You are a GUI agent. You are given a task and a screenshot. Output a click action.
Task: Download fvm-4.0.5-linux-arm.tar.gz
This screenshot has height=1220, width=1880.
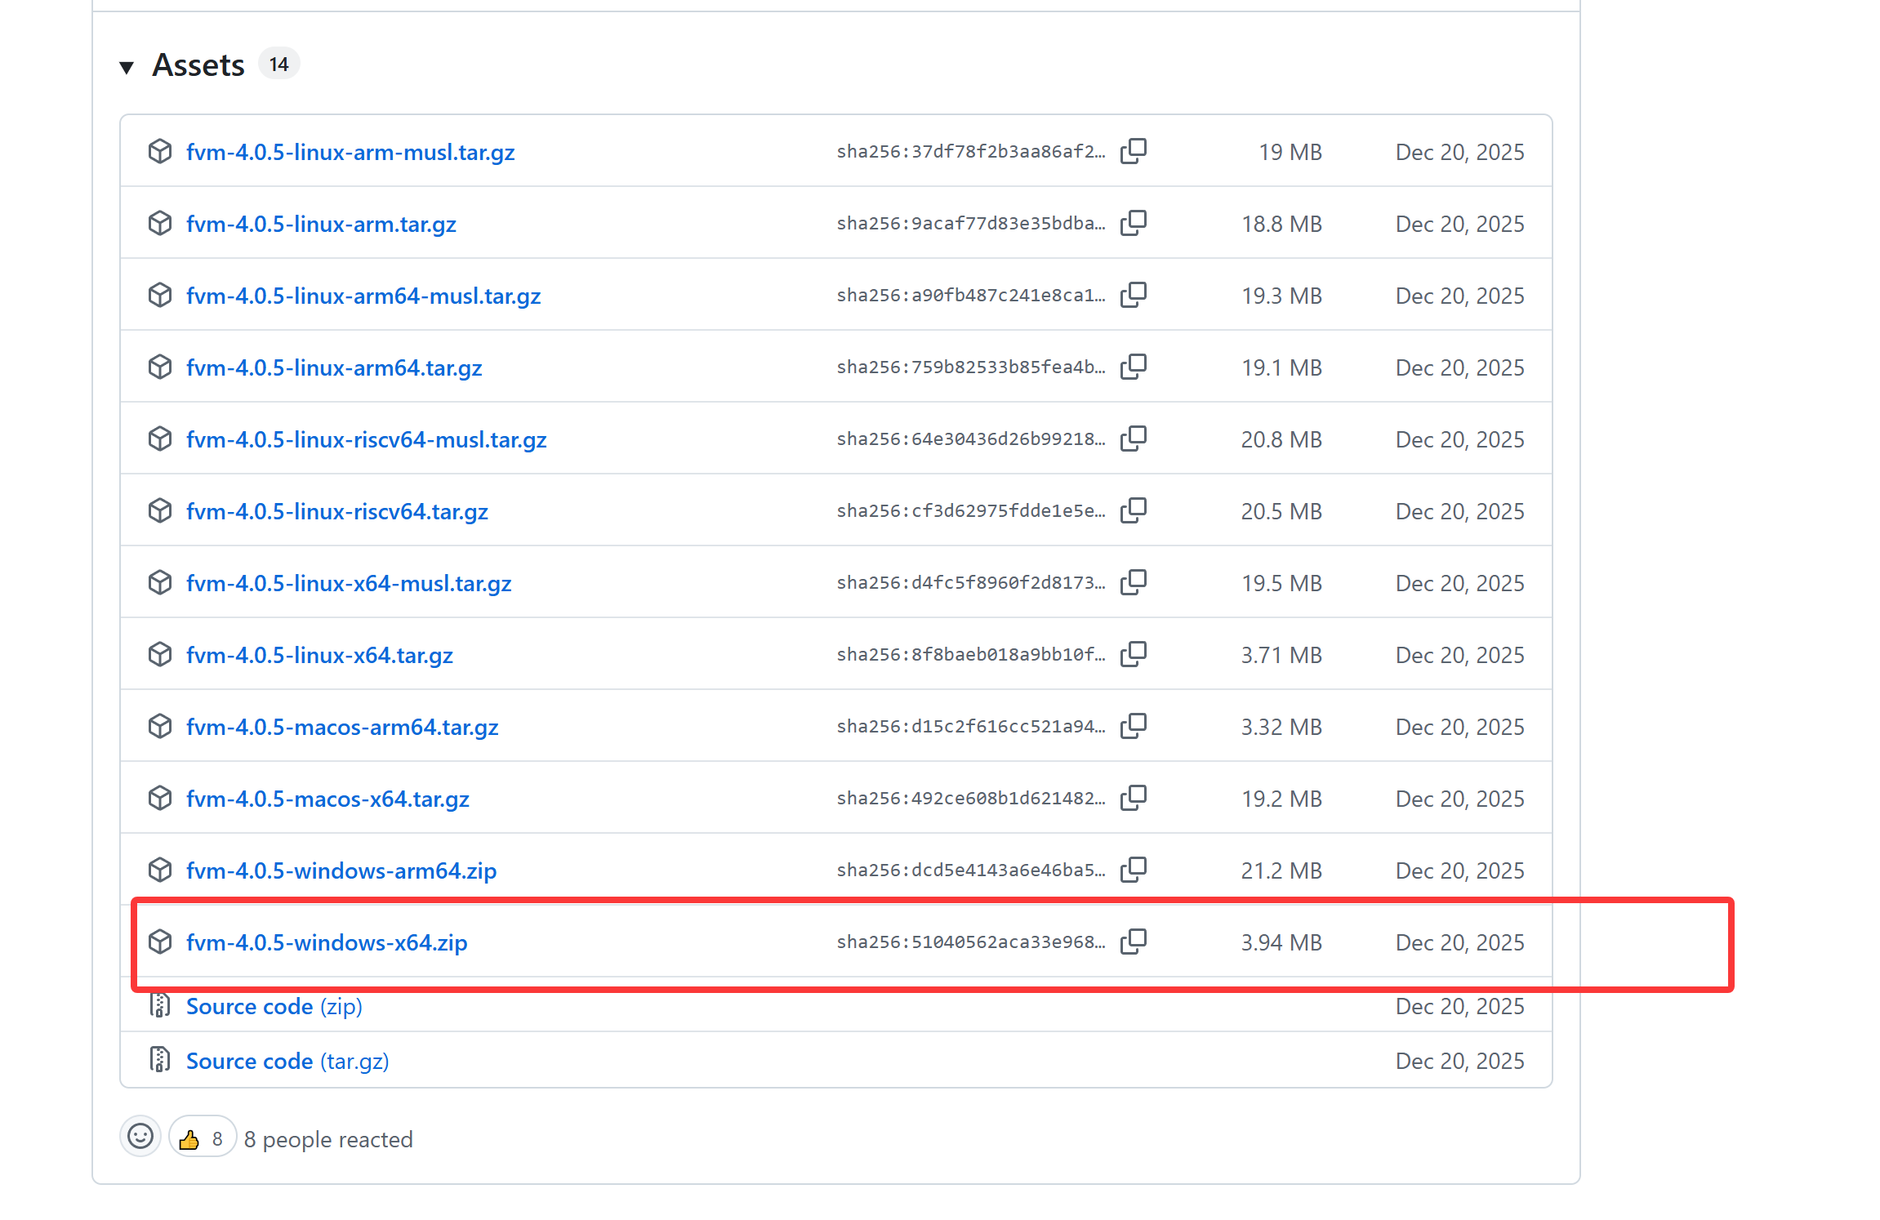click(321, 224)
